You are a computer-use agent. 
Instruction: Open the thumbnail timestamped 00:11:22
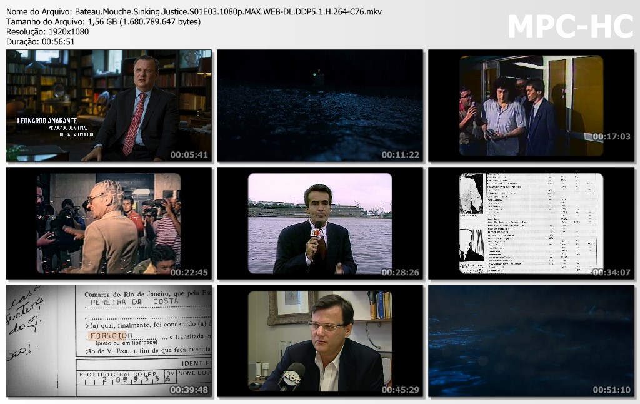click(320, 106)
